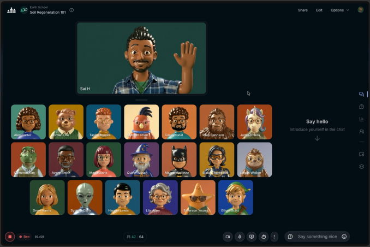The height and width of the screenshot is (247, 370).
Task: Select Drew Harris' tile
Action: click(47, 198)
